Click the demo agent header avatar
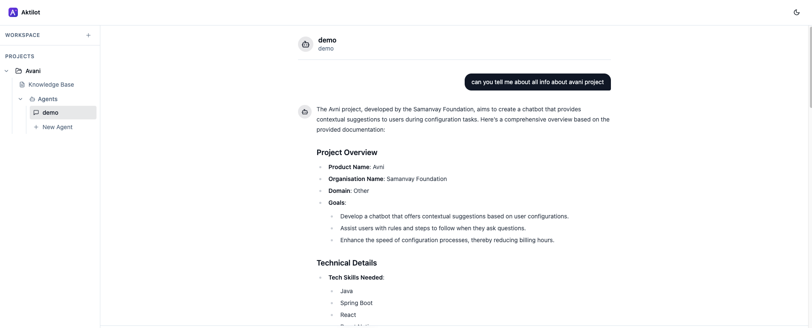 (x=306, y=44)
